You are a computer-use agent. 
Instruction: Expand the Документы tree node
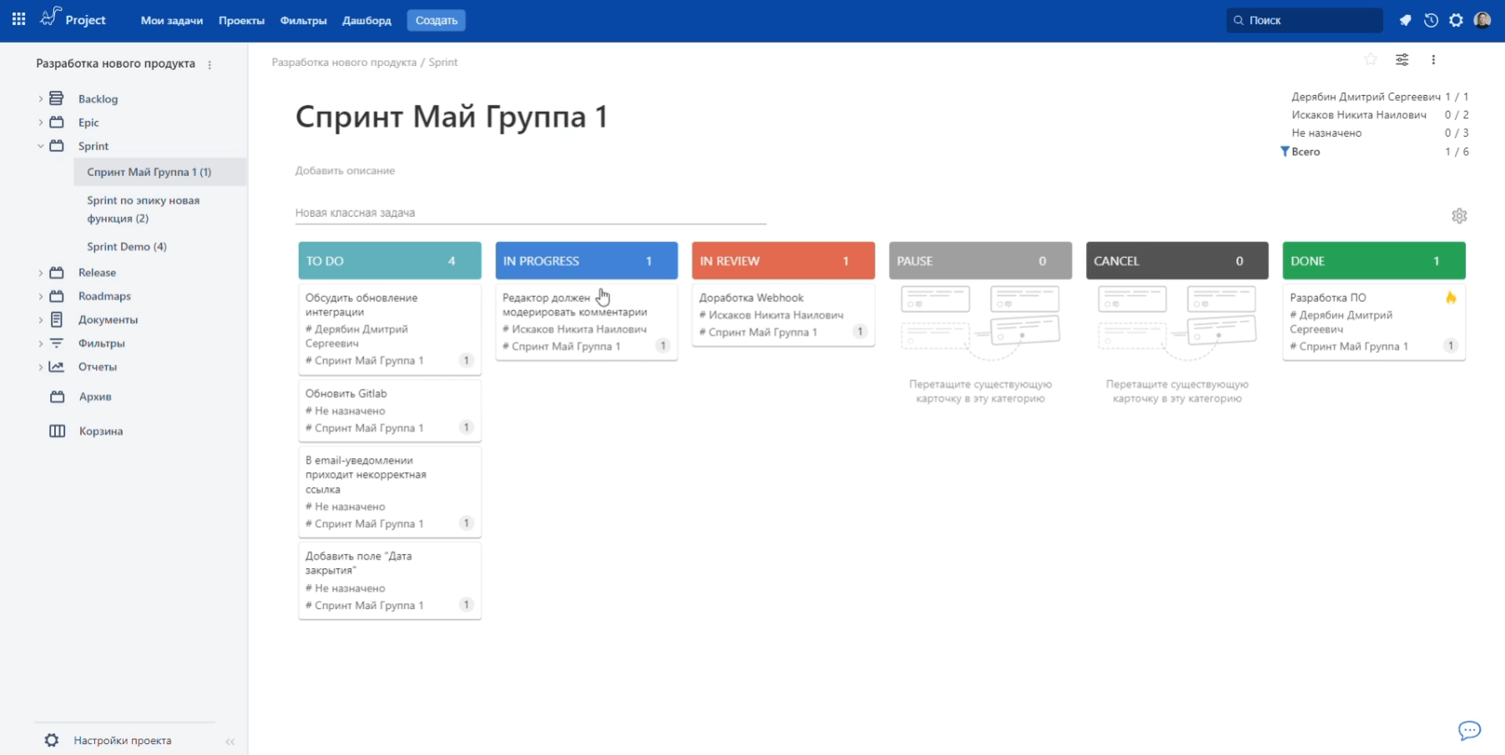[x=40, y=320]
